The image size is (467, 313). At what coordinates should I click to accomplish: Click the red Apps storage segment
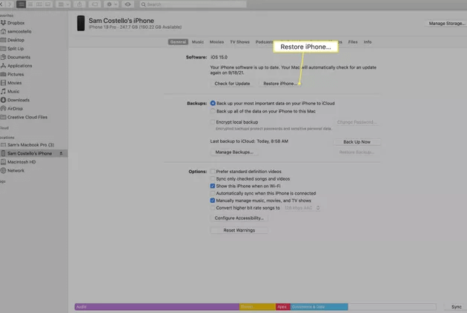[x=283, y=307]
